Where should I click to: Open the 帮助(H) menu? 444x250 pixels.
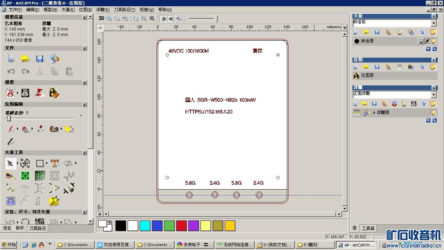click(165, 10)
